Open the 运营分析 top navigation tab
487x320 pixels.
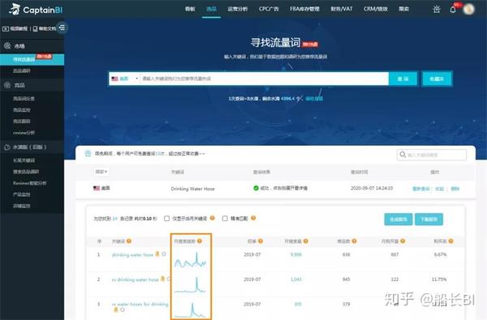click(238, 9)
